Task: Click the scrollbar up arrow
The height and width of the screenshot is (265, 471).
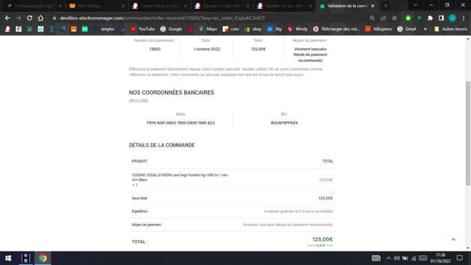Action: 467,38
